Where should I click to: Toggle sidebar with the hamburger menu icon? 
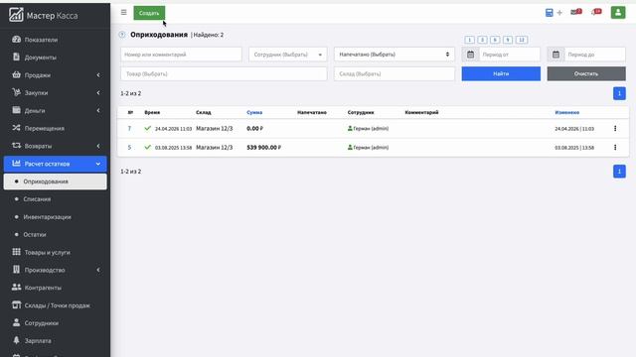(x=123, y=13)
